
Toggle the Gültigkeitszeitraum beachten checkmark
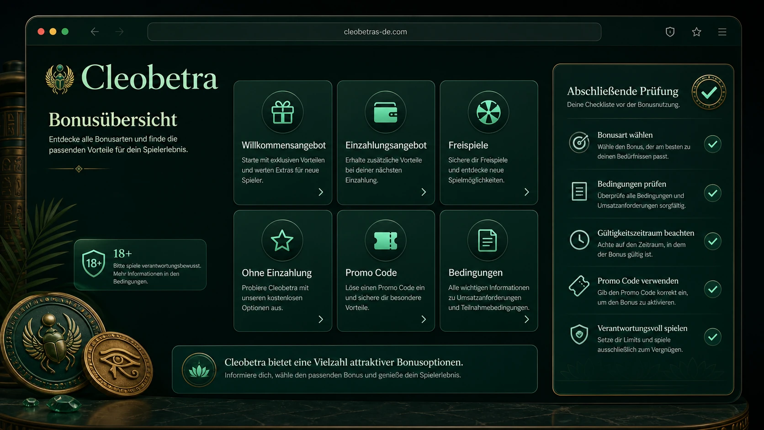tap(712, 241)
